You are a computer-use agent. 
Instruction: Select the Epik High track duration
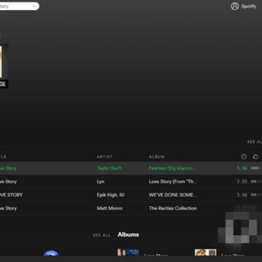[242, 195]
